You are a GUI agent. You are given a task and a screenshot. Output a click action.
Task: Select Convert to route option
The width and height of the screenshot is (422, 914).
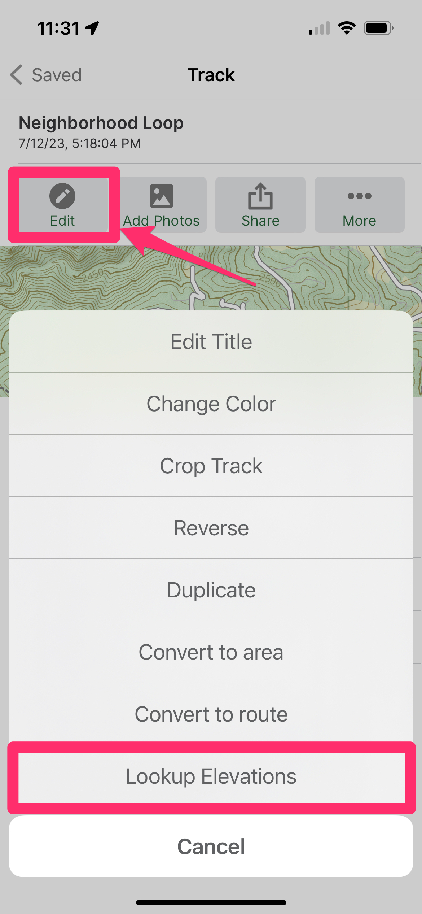[211, 714]
